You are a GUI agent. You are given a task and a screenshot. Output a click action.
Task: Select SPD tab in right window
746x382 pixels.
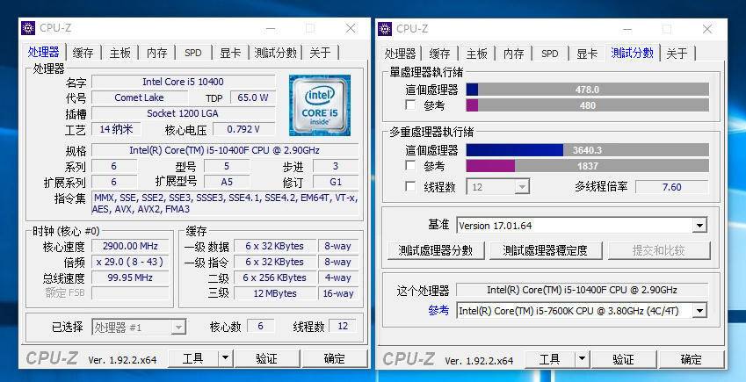click(x=550, y=54)
